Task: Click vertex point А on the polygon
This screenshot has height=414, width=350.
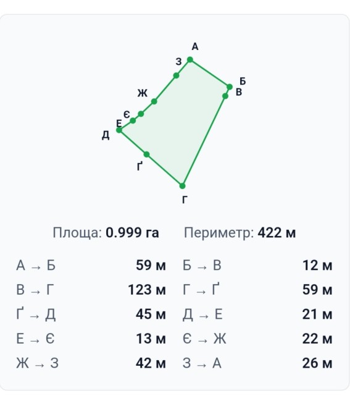Action: click(x=190, y=60)
